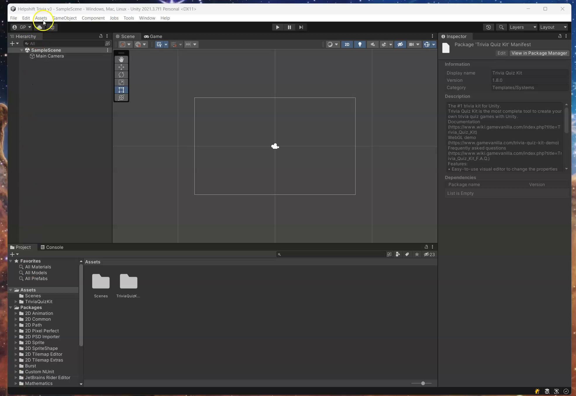Click the star save search icon
This screenshot has height=396, width=576.
click(417, 254)
